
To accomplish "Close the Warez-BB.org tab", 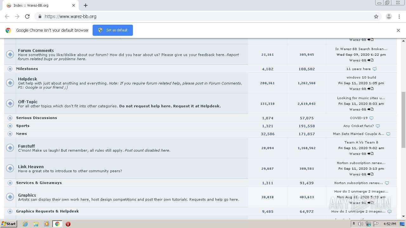I will (74, 5).
